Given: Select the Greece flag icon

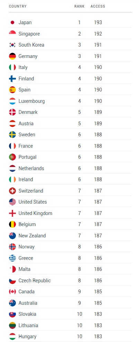Looking at the screenshot, I should (12, 258).
